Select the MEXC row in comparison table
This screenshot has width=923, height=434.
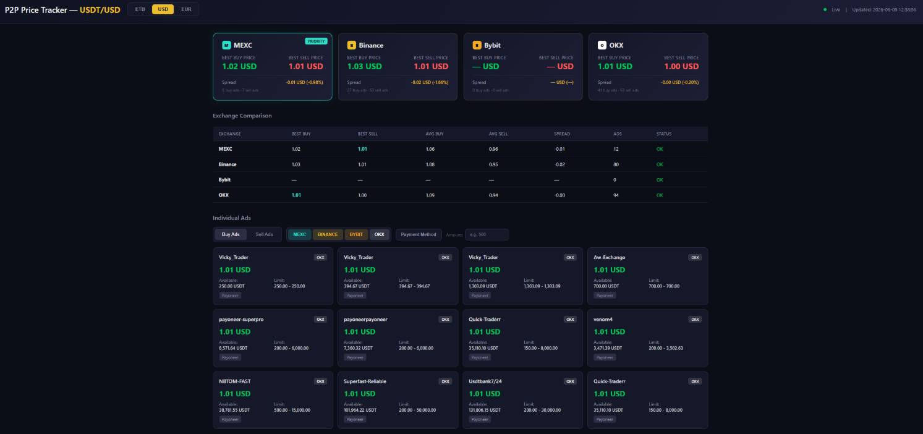coord(460,149)
